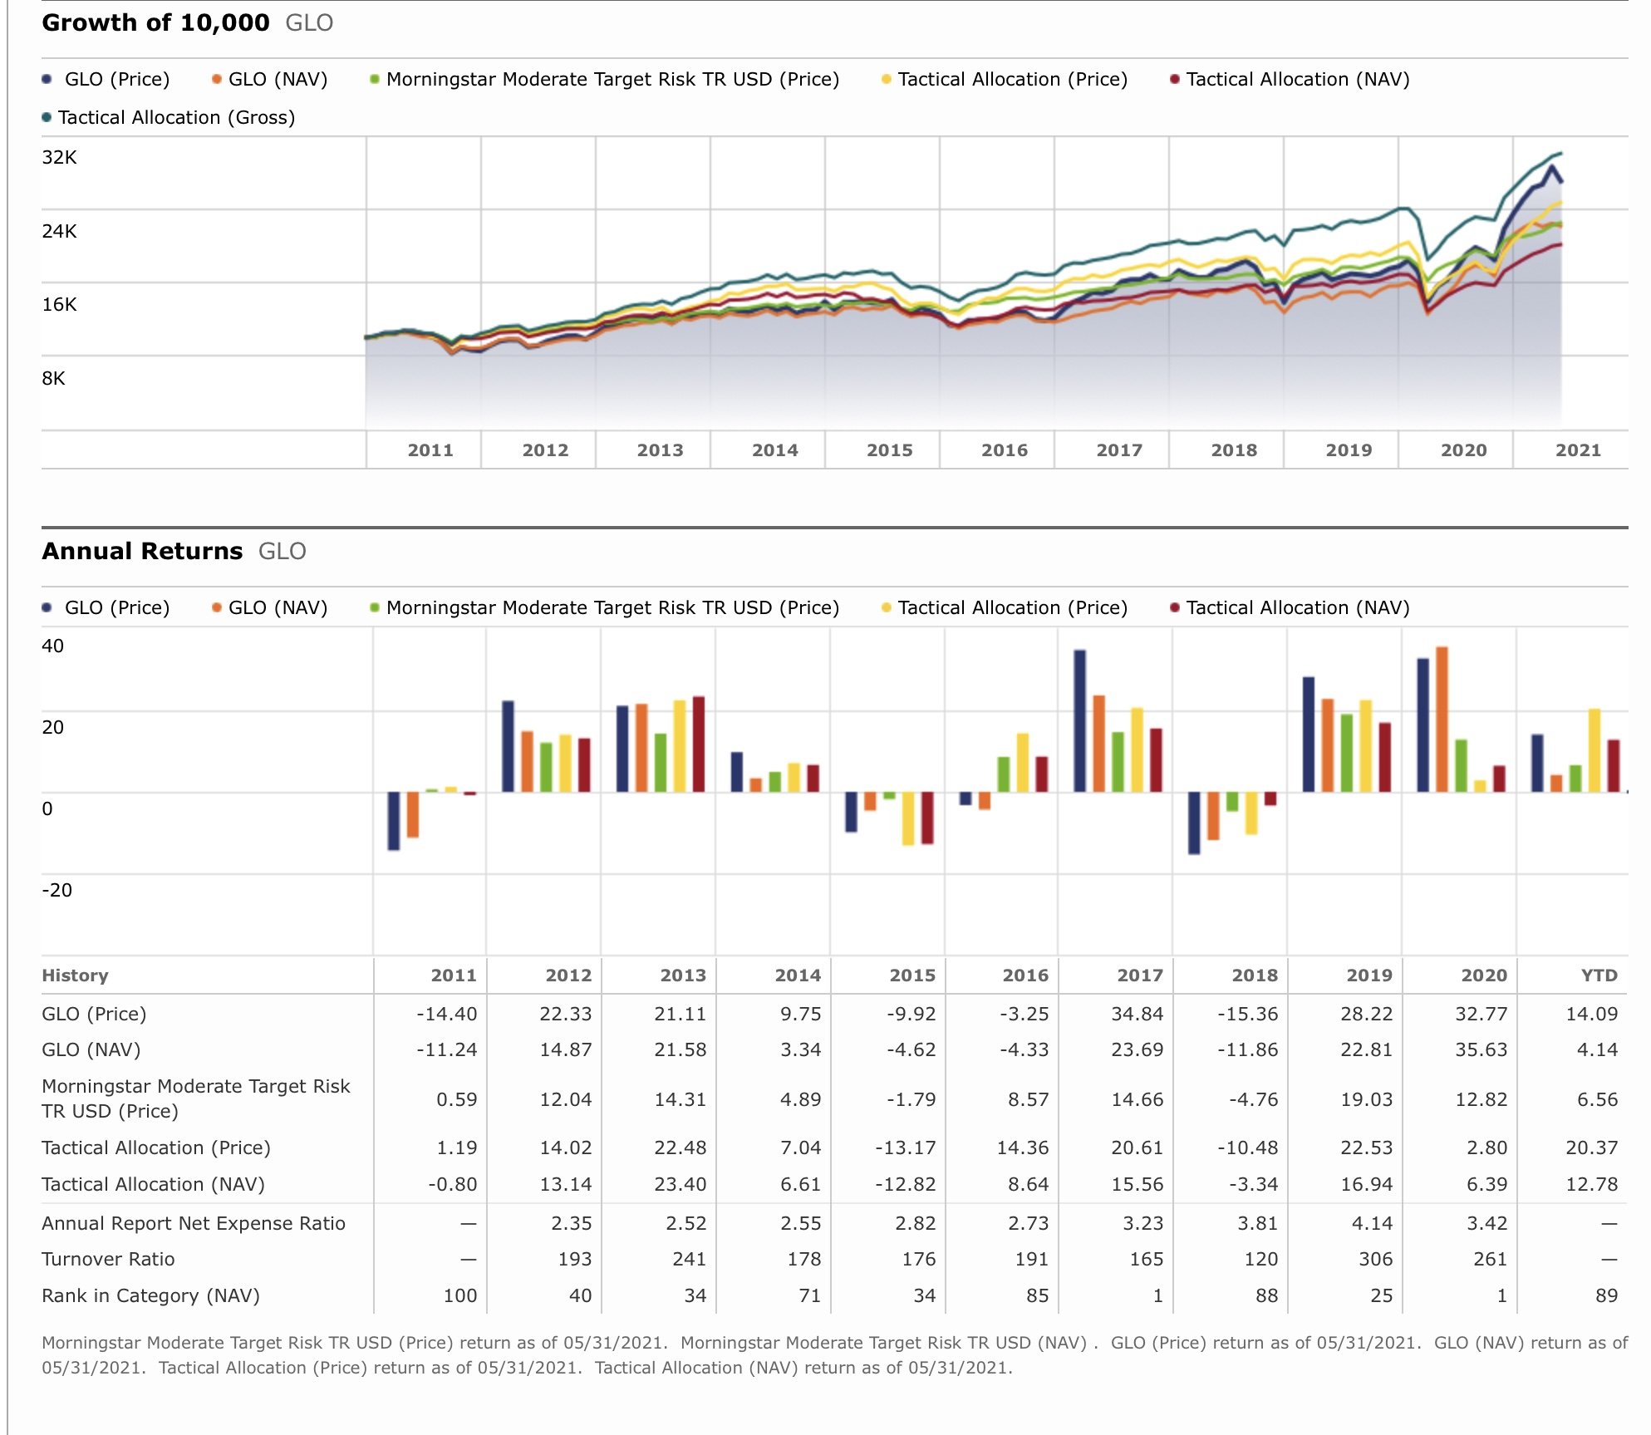Click GLO (Price) legend in Annual Returns
The image size is (1651, 1435).
116,607
